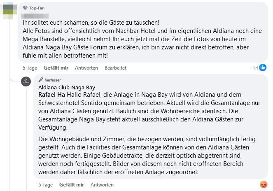The image size is (273, 191).
Task: Open the 5 Tage timestamp on the reply
Action: pos(46,185)
